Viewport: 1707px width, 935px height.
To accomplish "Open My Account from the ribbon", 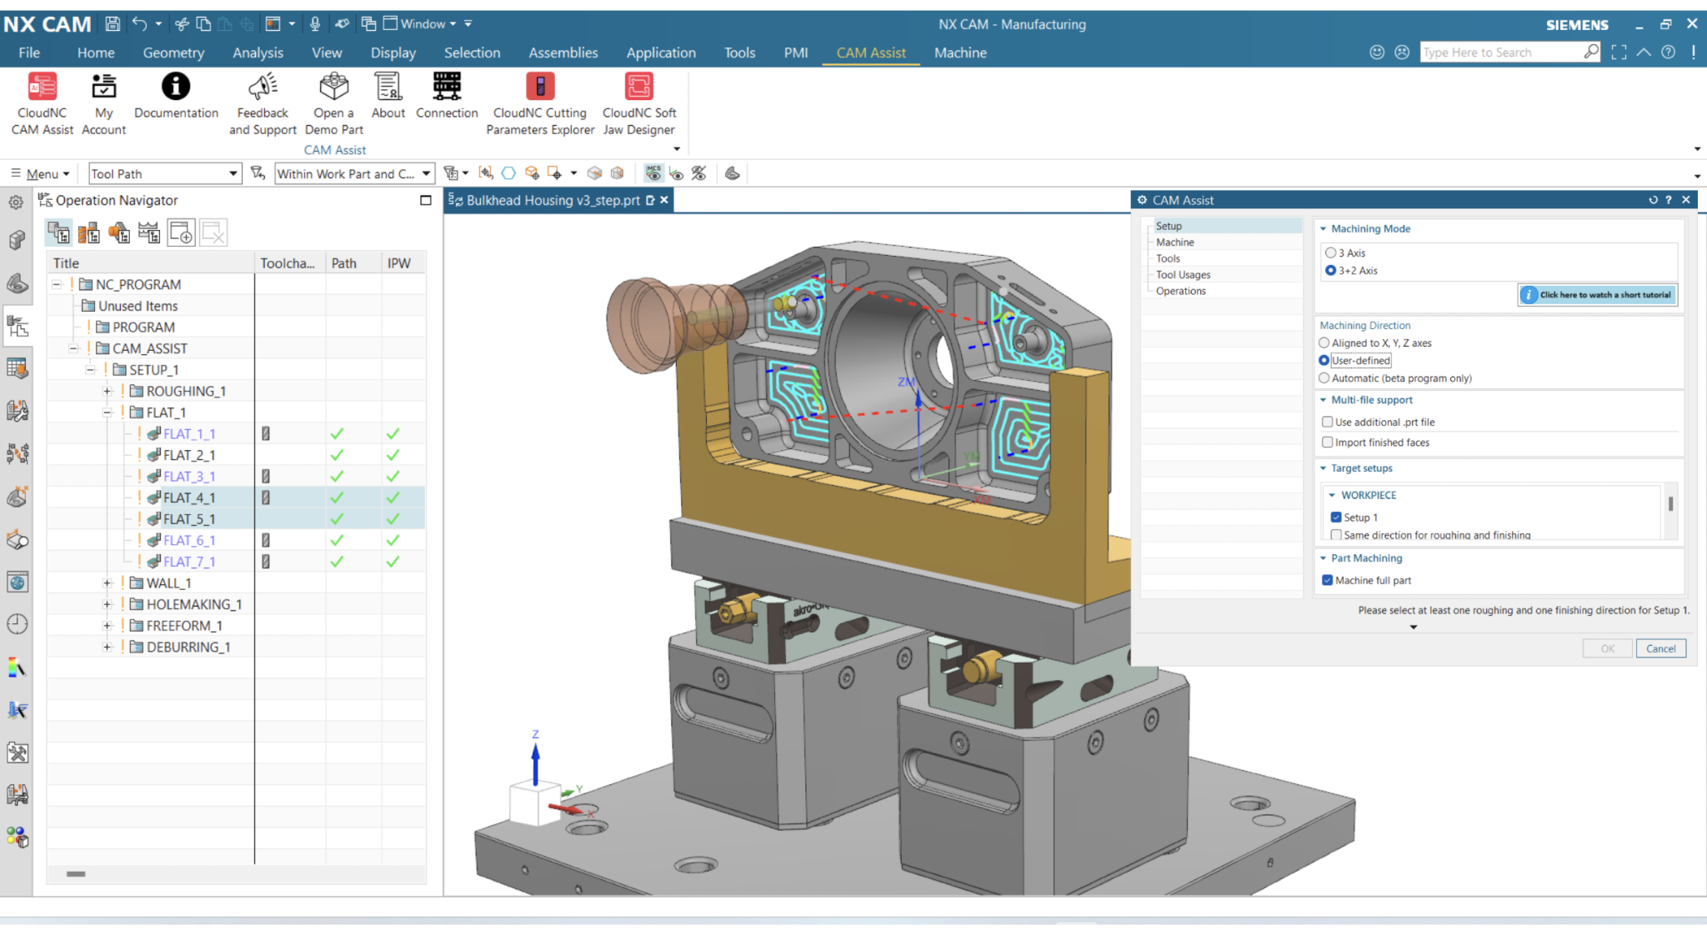I will pyautogui.click(x=103, y=103).
